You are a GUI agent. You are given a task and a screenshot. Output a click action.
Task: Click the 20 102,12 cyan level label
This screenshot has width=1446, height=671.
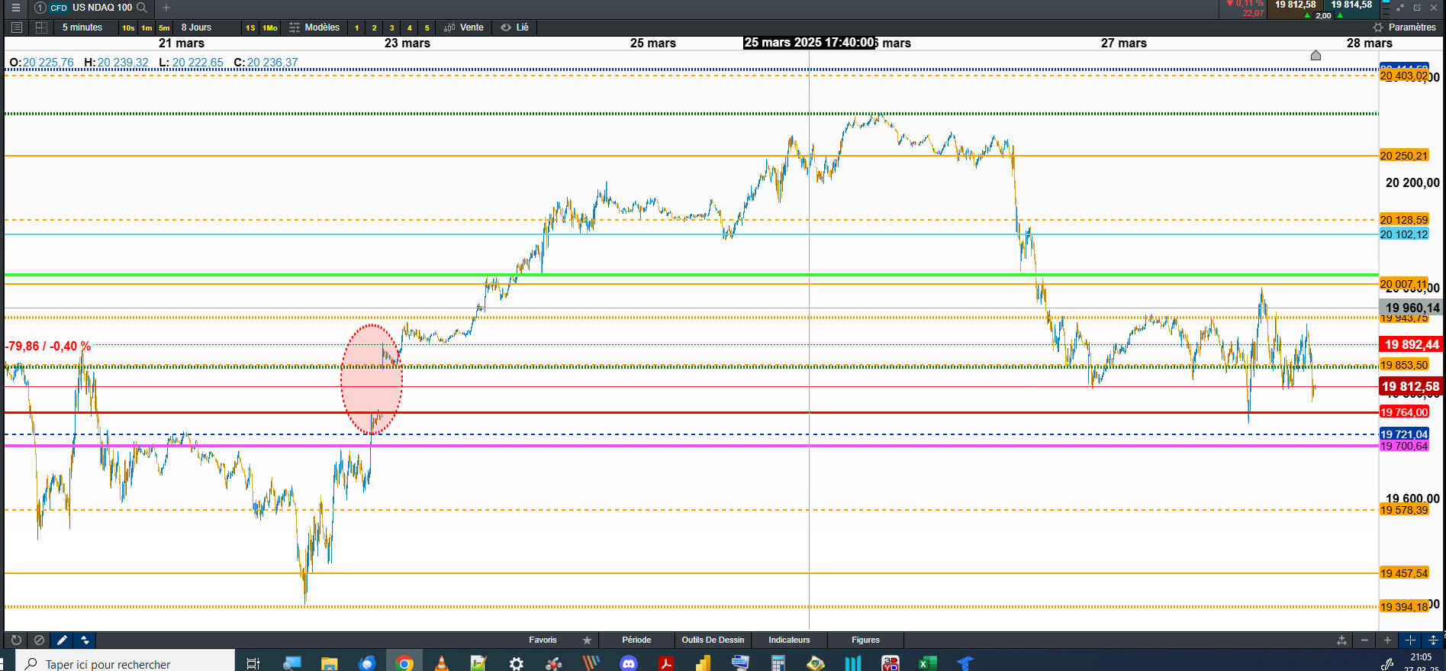(1404, 234)
